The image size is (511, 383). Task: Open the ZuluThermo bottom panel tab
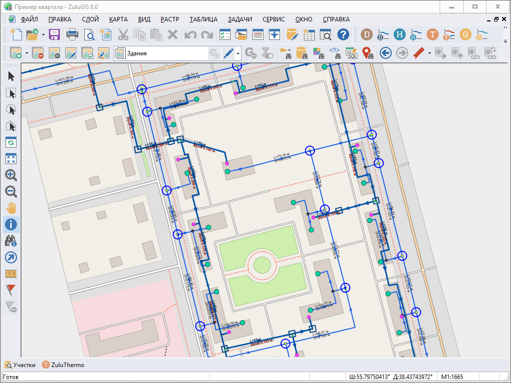63,365
